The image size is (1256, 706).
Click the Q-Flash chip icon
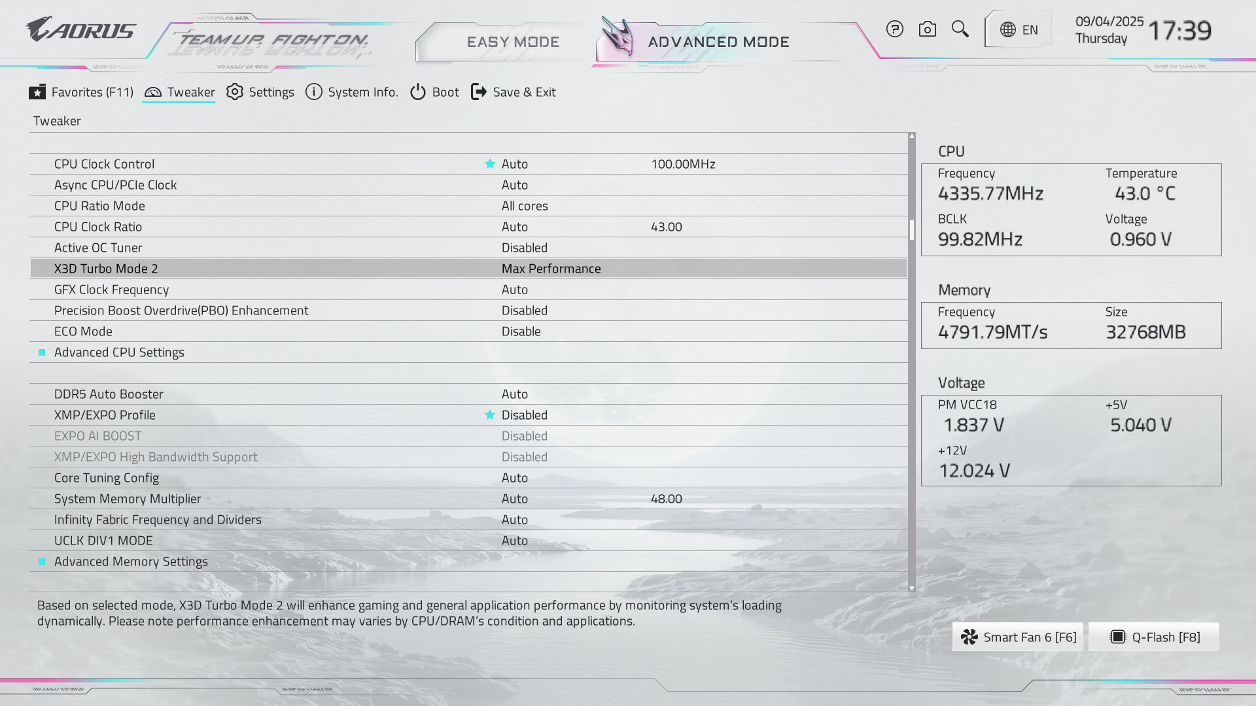[1118, 637]
